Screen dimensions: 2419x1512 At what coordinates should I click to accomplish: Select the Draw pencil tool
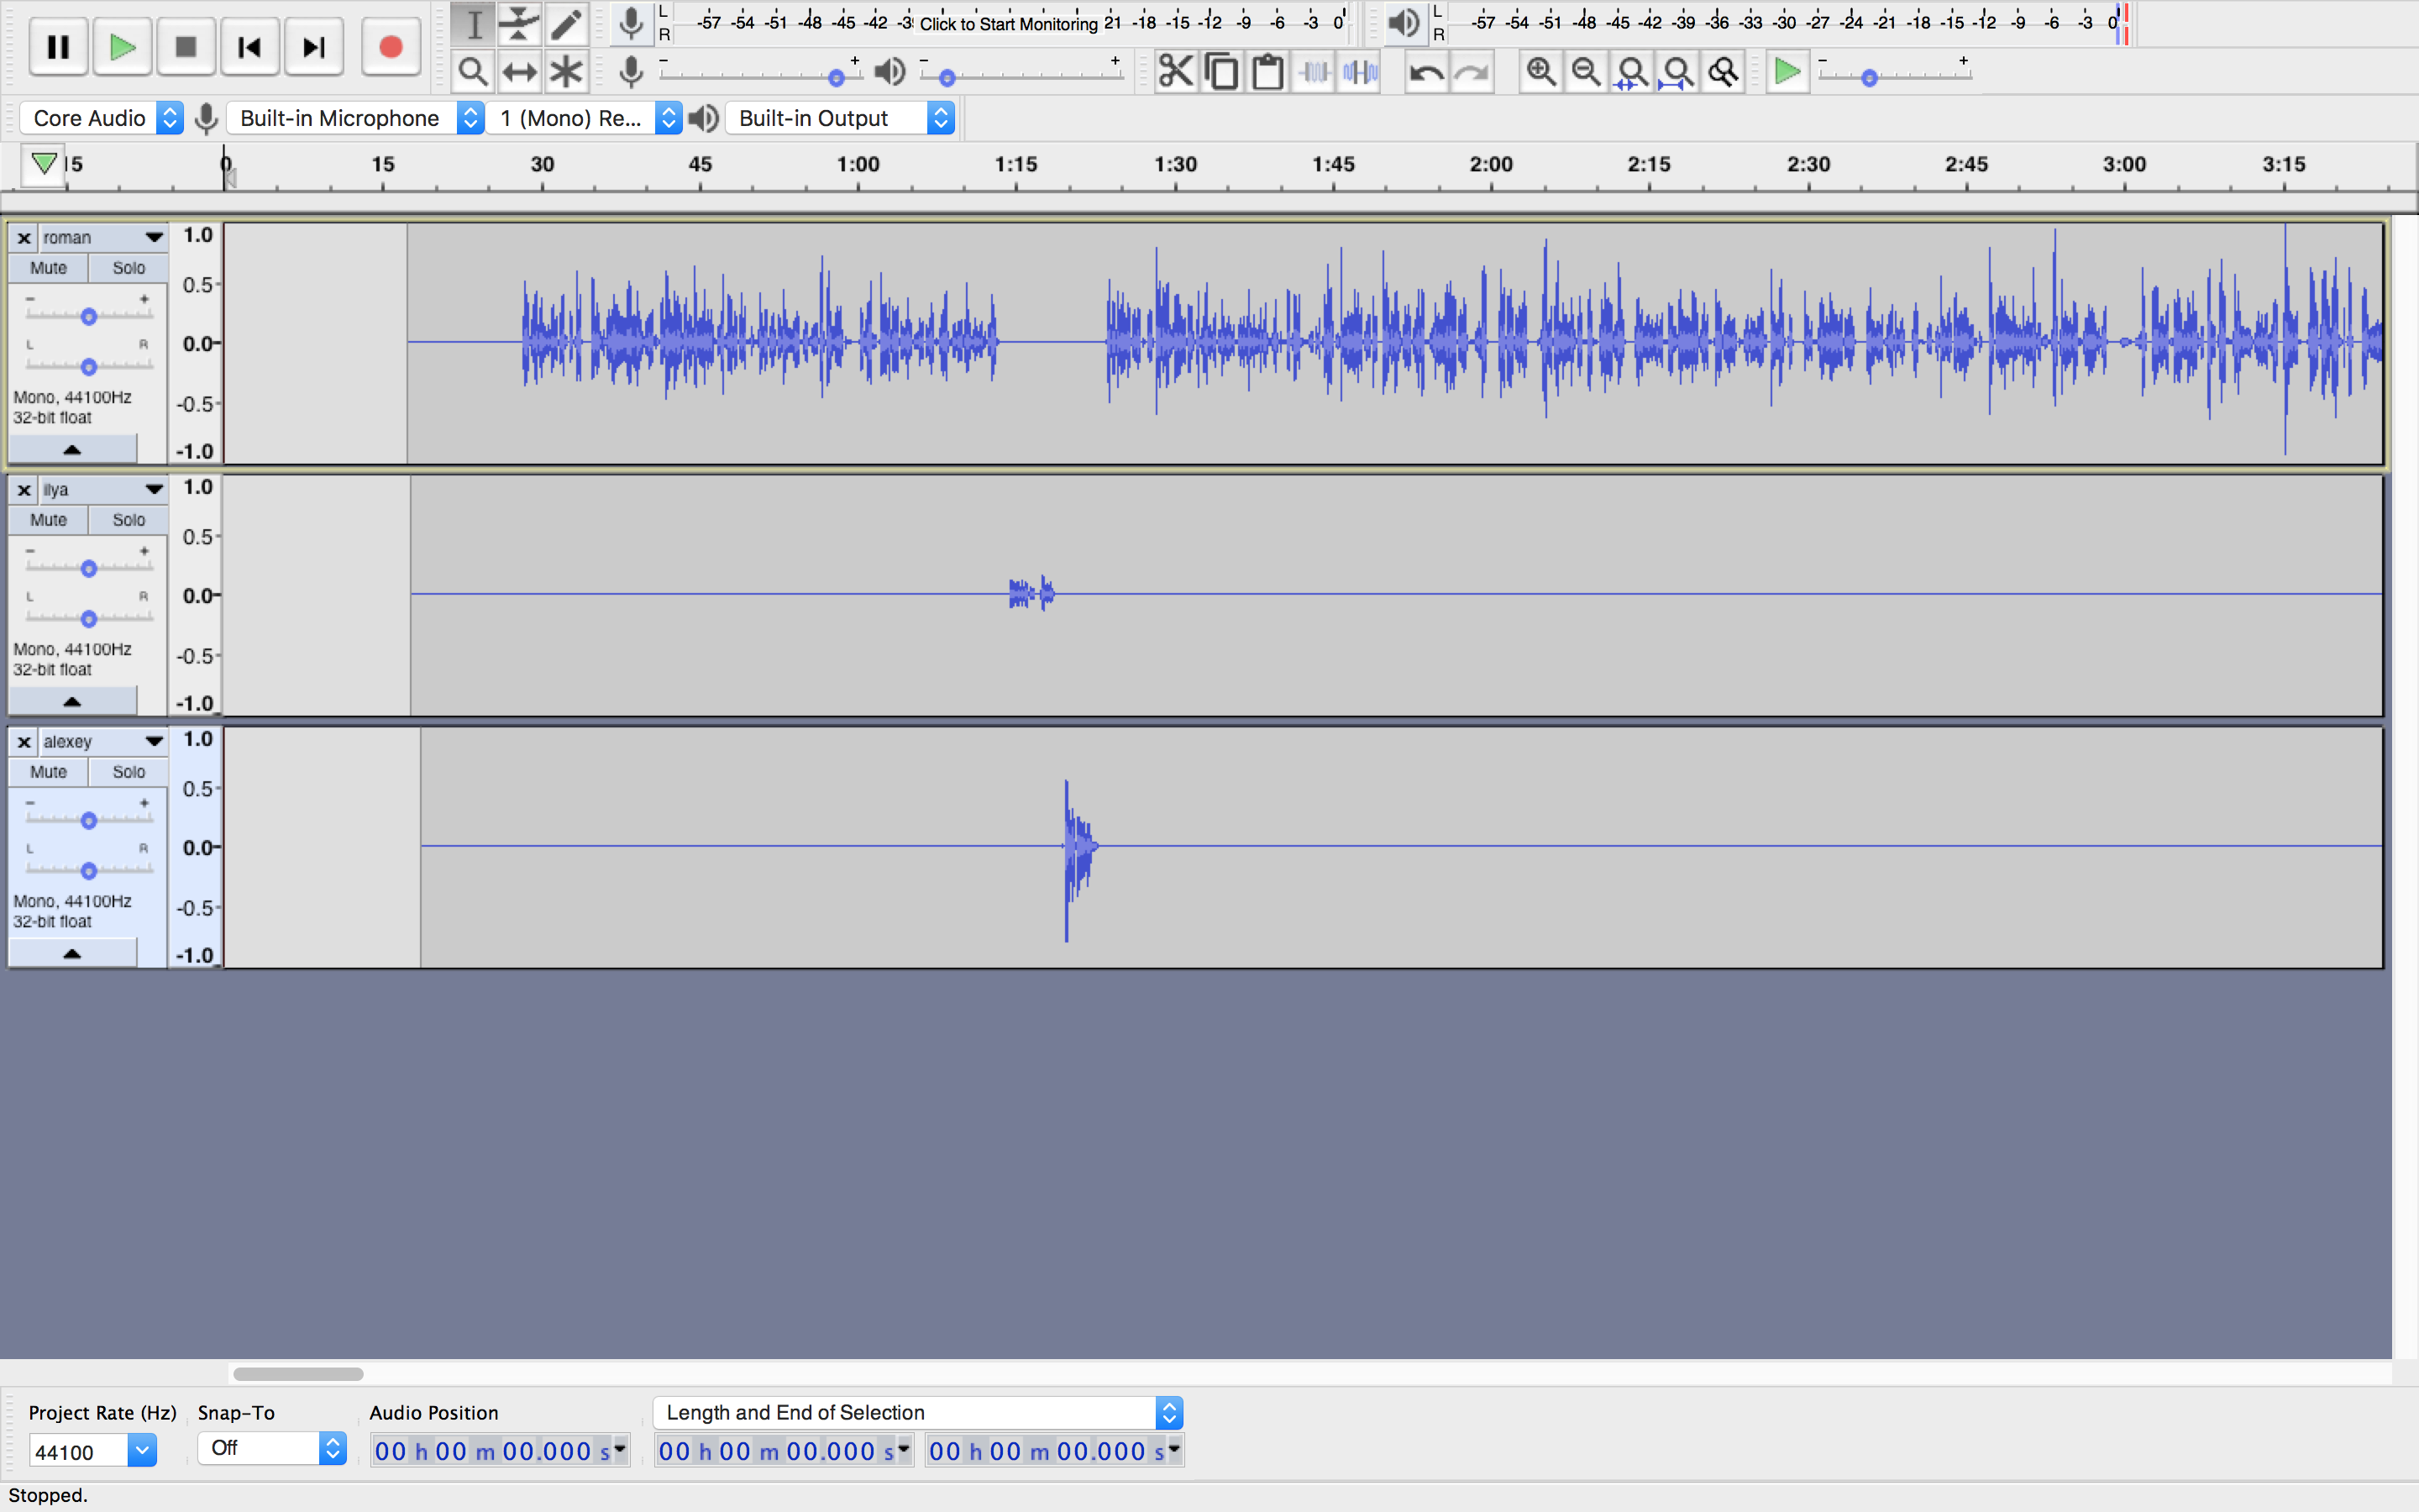coord(566,23)
